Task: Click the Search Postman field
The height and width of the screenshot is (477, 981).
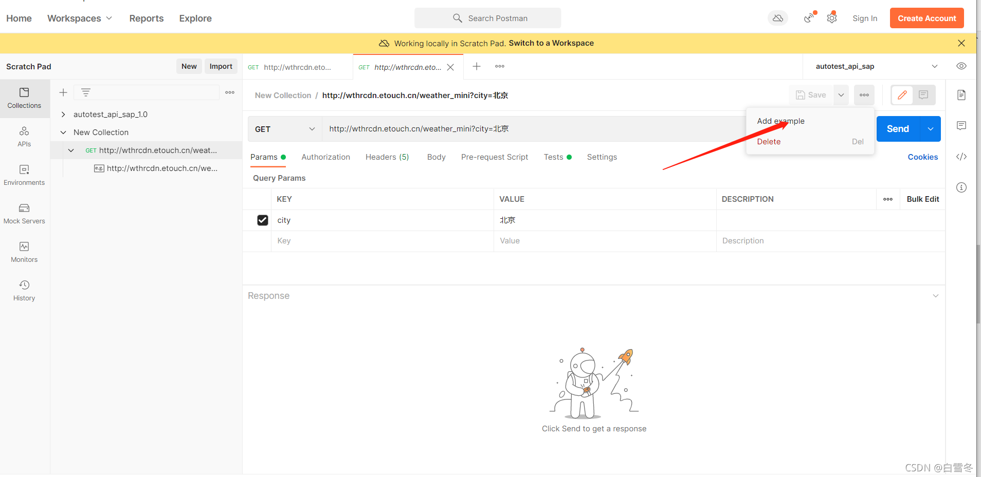Action: click(x=487, y=18)
